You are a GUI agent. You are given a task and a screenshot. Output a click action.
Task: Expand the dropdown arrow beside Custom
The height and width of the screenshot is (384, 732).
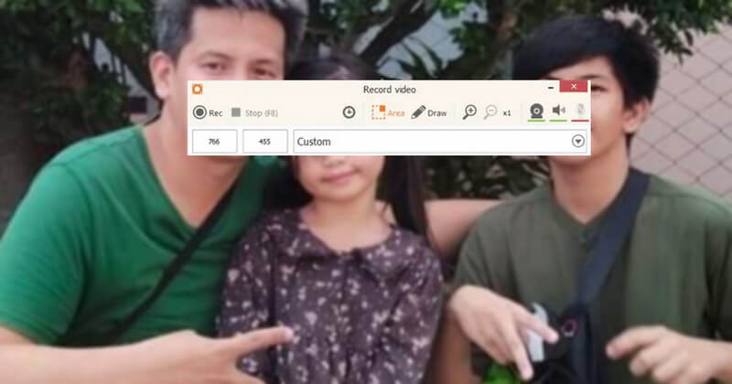(578, 141)
